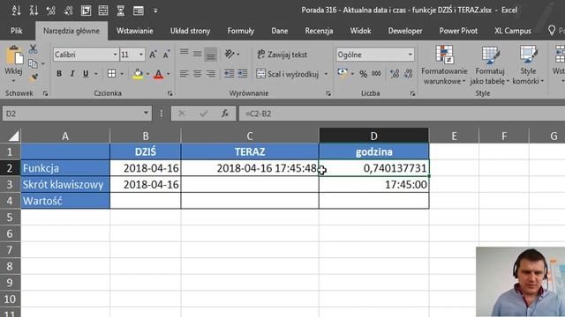This screenshot has height=317, width=565.
Task: Open Formatowanie warunkowe menu
Action: click(444, 65)
